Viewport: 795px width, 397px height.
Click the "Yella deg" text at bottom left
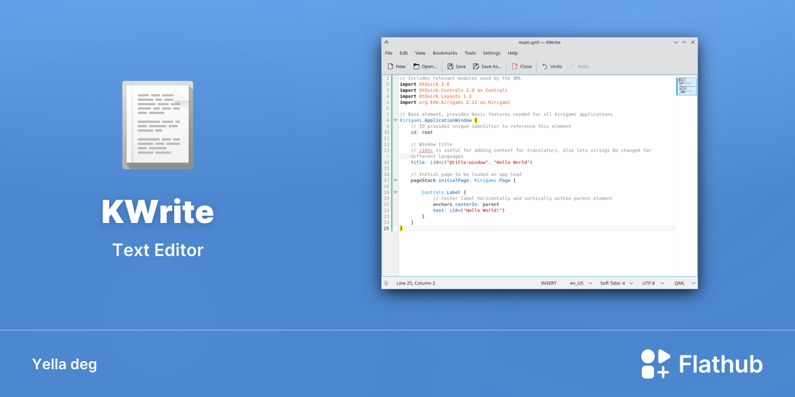[x=64, y=365]
